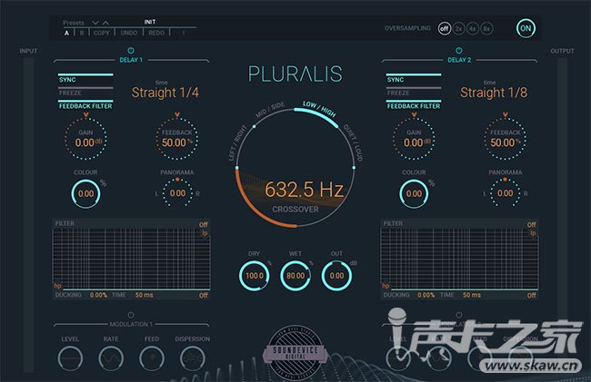
Task: Click Modulation 1 RATE knob icon
Action: click(111, 358)
